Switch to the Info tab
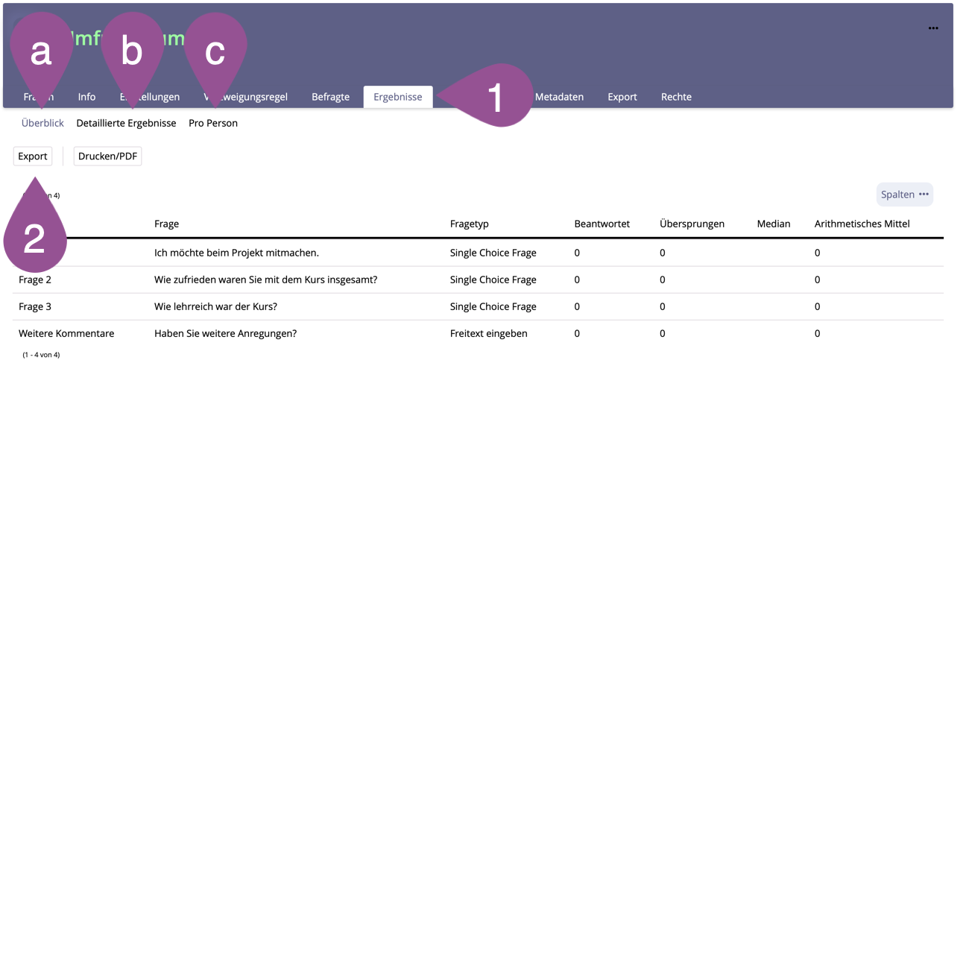Image resolution: width=969 pixels, height=969 pixels. coord(86,97)
